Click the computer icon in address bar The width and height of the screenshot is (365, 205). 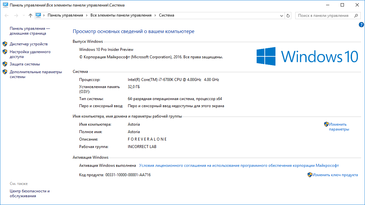38,15
